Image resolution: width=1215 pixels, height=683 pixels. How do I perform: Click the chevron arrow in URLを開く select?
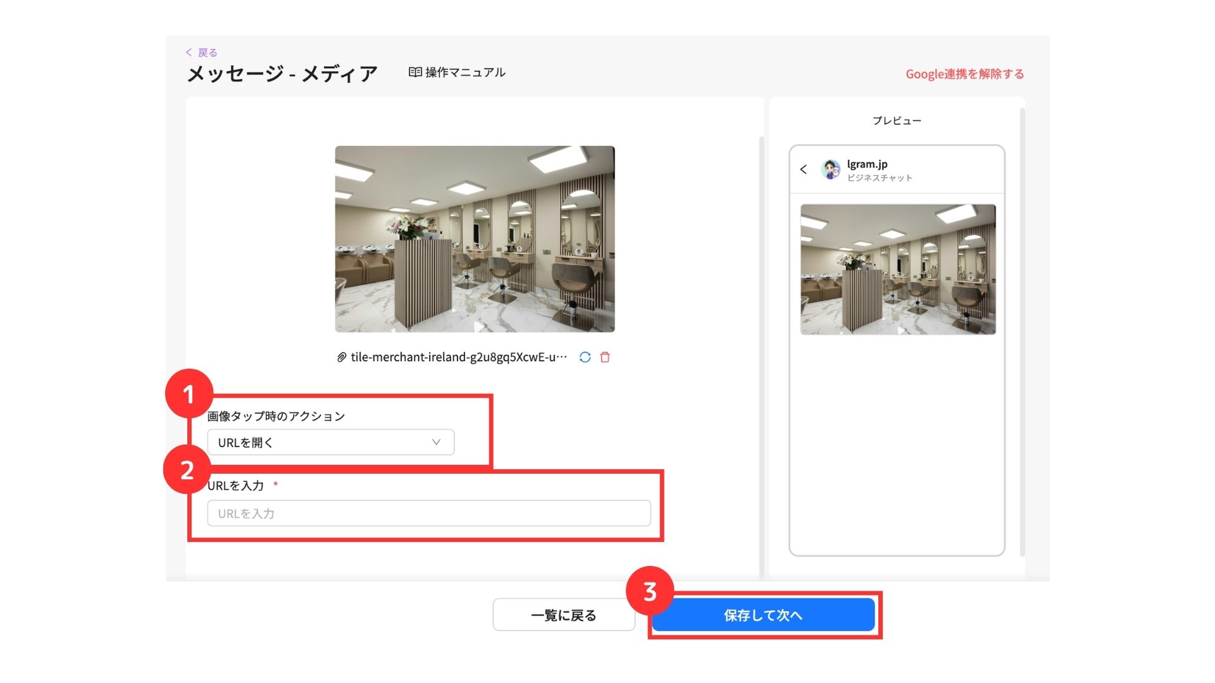[x=436, y=442]
